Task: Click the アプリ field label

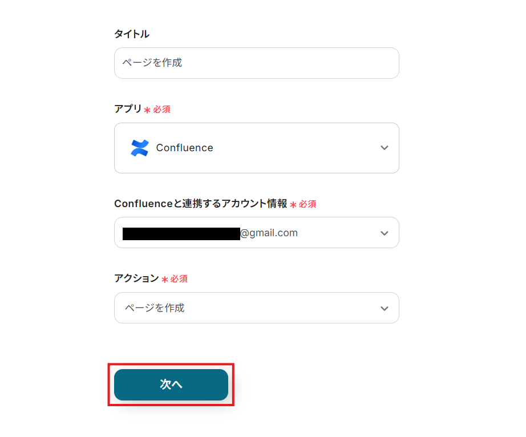Action: click(x=128, y=108)
